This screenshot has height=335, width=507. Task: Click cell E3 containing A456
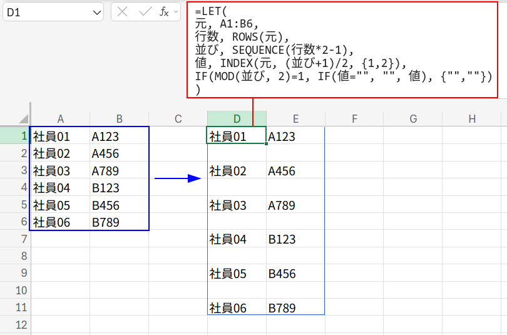click(295, 171)
